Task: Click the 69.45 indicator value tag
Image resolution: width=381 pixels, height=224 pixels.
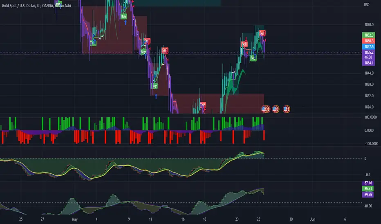Action: tap(368, 194)
